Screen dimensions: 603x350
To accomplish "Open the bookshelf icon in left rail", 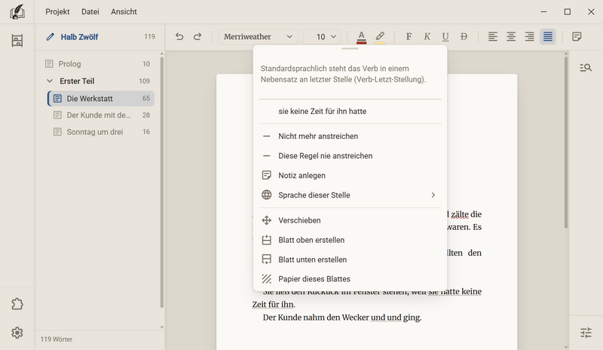I will [x=17, y=41].
